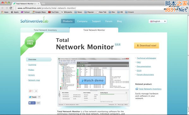Open the Apple bookmark
The width and height of the screenshot is (189, 115).
point(15,12)
